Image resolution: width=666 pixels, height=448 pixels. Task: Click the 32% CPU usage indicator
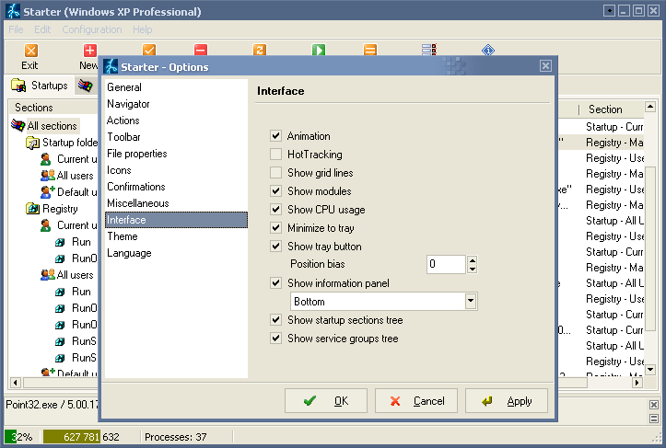pos(22,437)
